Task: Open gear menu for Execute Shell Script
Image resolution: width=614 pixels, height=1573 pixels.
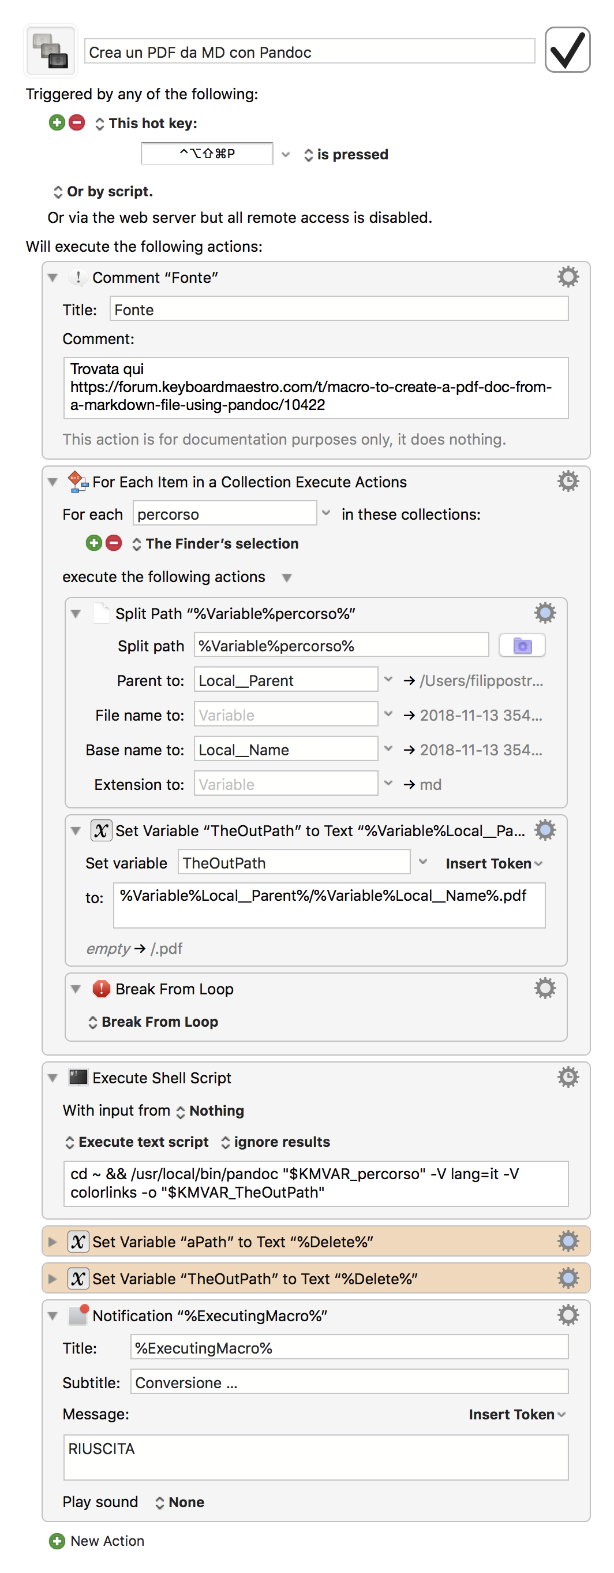Action: pos(567,1076)
